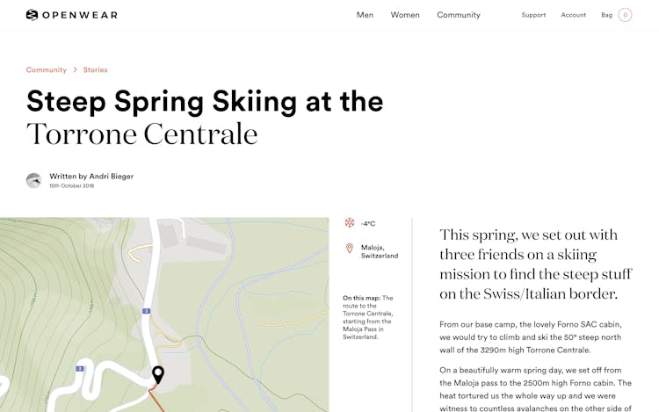
Task: Click the red route line on map
Action: click(156, 400)
